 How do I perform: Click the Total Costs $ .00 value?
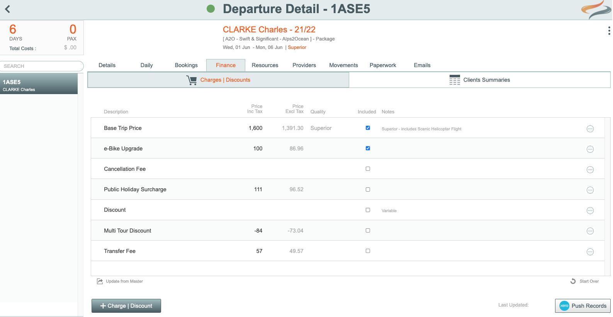70,48
